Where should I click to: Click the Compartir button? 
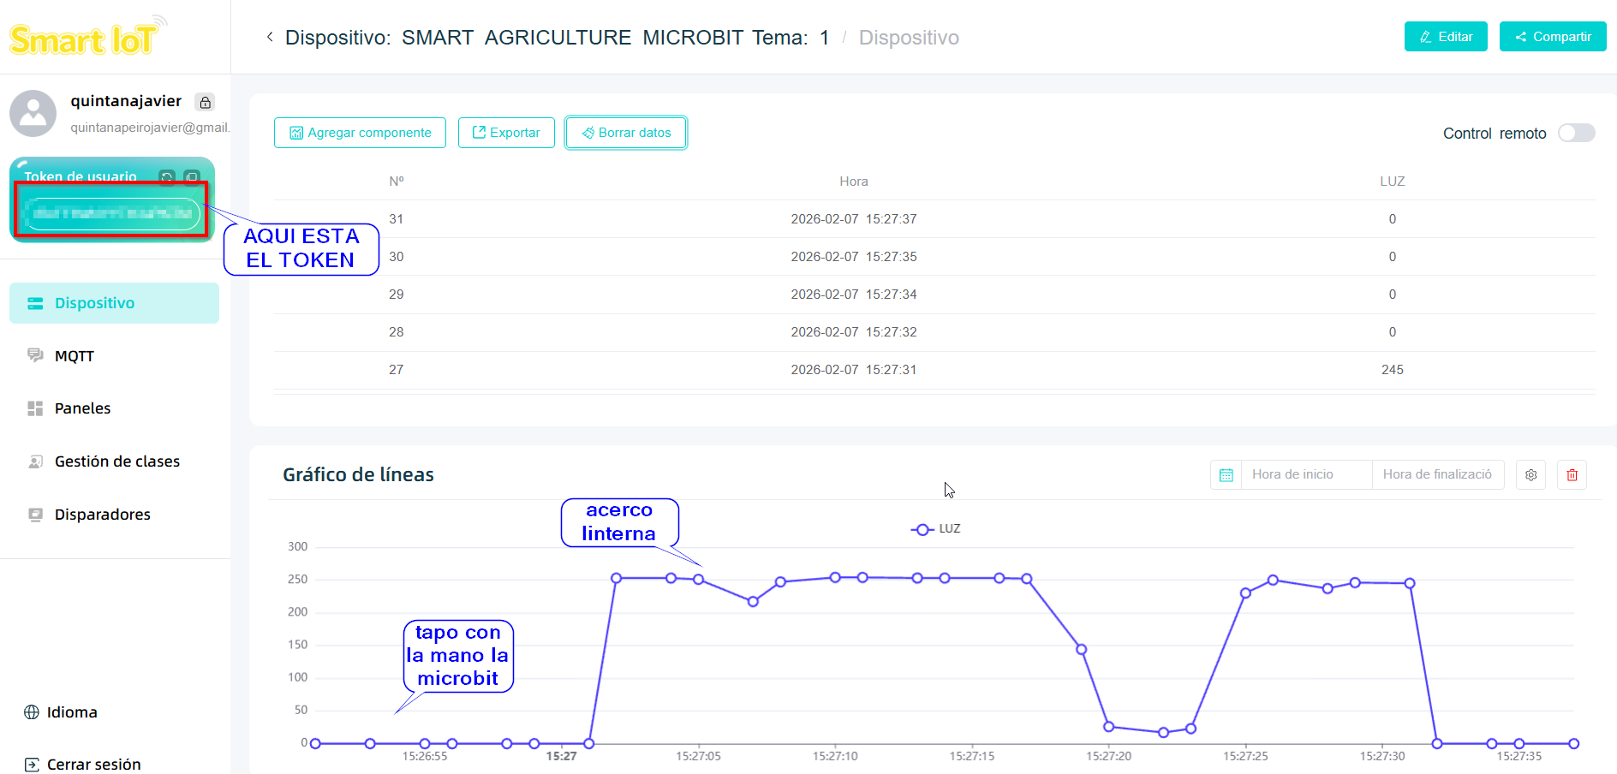[1552, 37]
